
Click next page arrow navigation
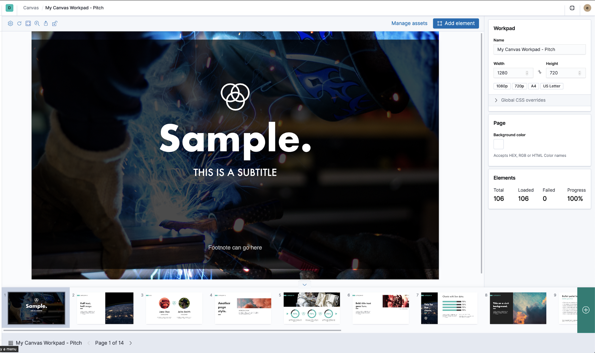131,343
